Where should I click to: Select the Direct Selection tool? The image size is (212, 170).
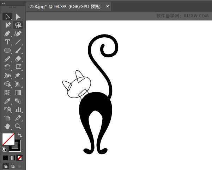tap(18, 17)
